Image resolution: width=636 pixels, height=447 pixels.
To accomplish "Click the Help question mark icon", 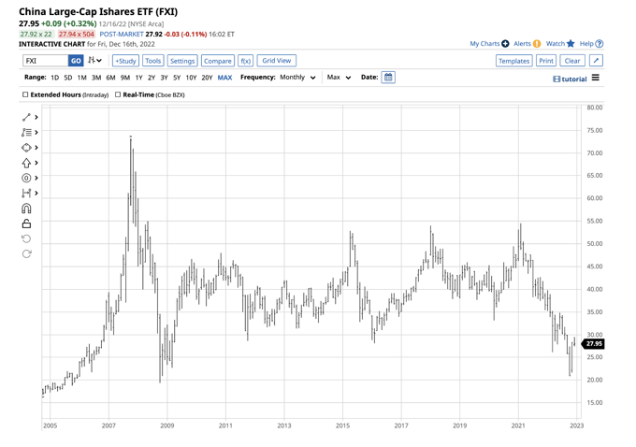I will click(600, 43).
